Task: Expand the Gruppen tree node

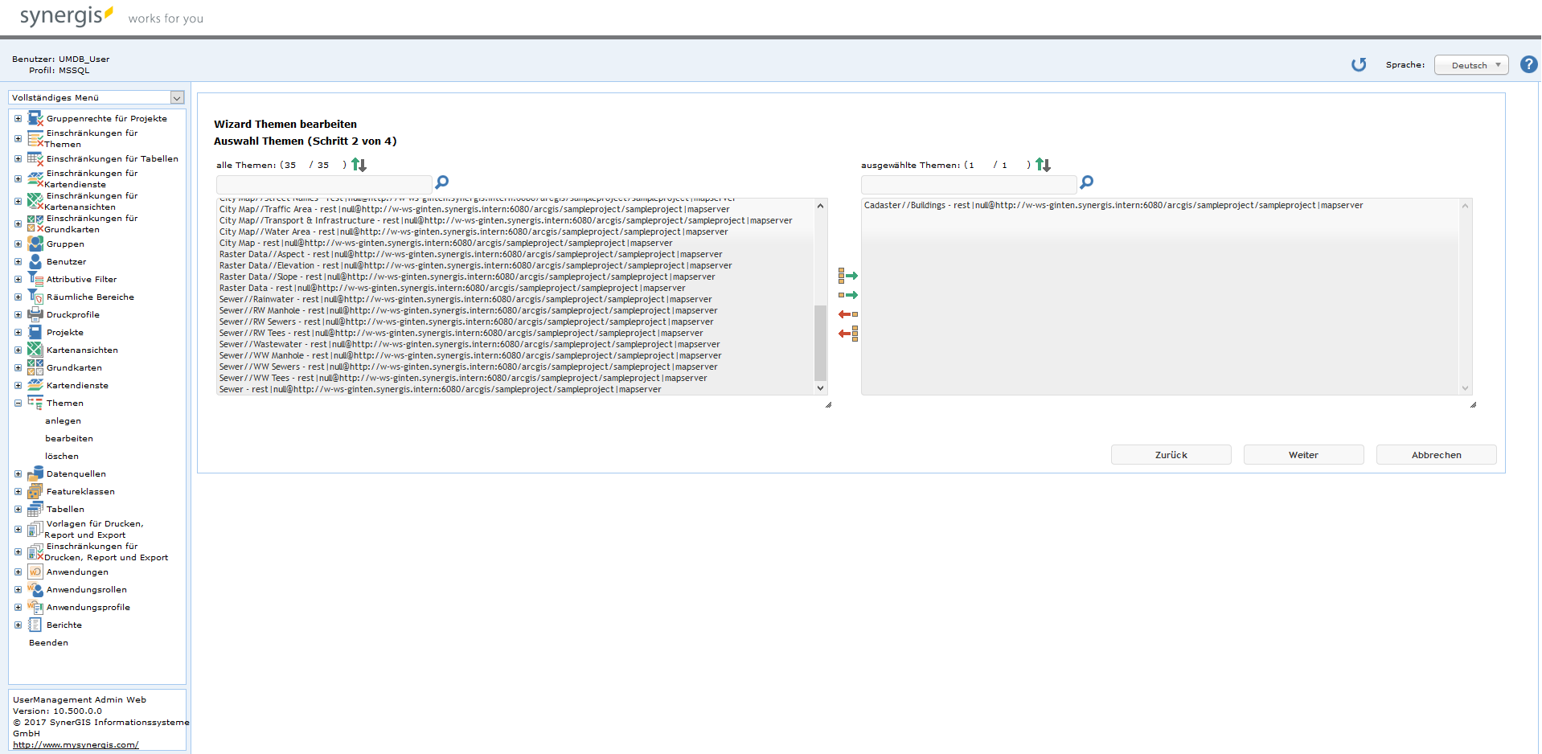Action: [x=18, y=244]
